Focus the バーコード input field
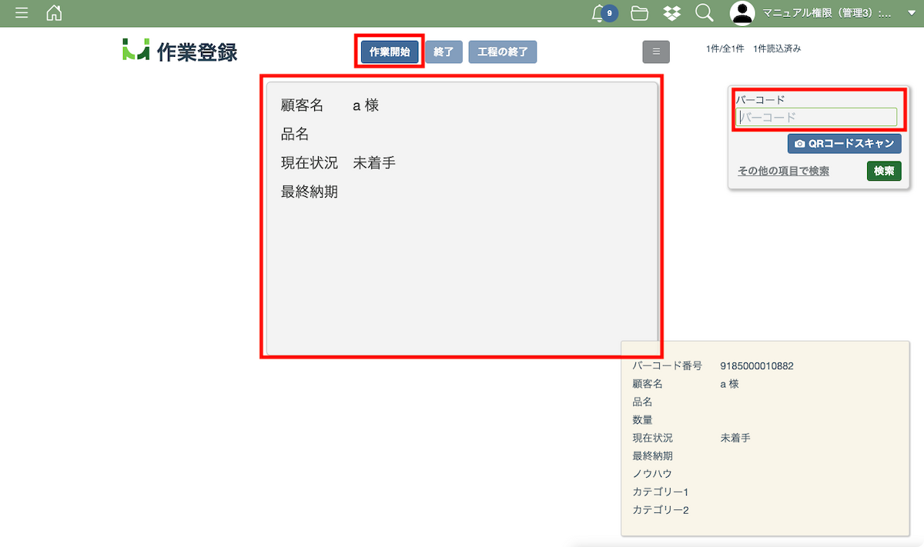 tap(816, 117)
